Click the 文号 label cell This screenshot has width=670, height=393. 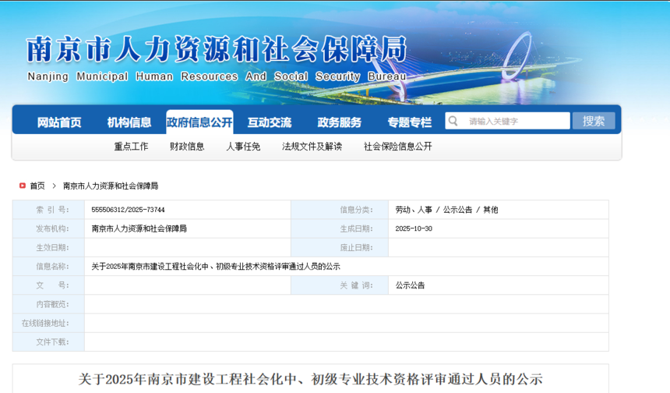click(x=48, y=285)
